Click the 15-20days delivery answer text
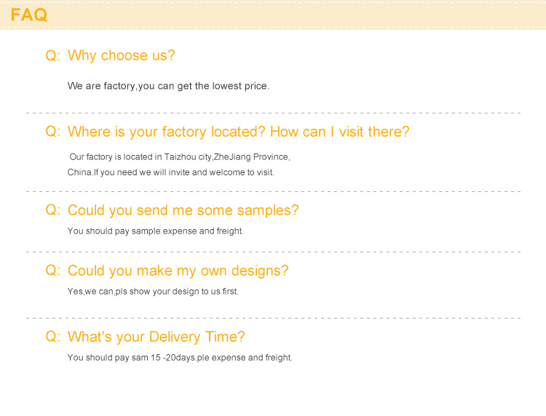 click(180, 358)
